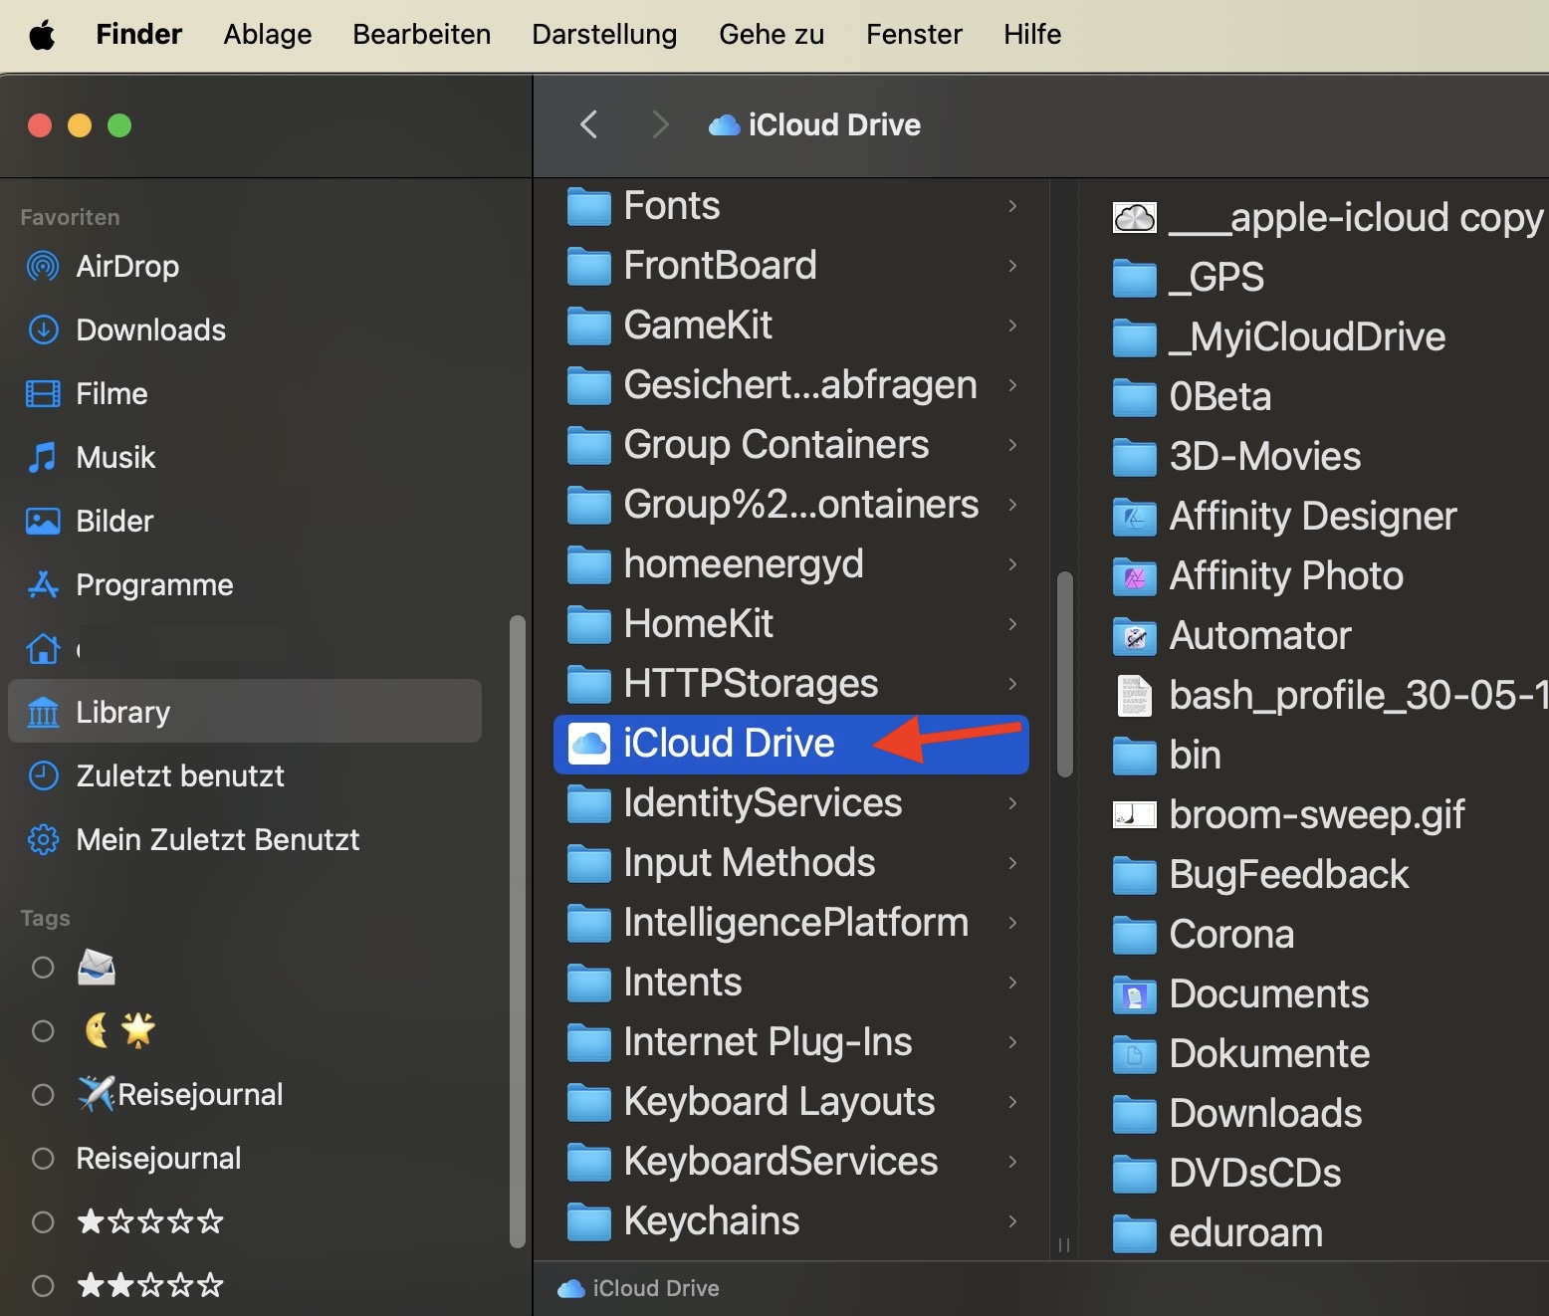Click the middle column vertical scrollbar
This screenshot has width=1549, height=1316.
coord(1064,674)
